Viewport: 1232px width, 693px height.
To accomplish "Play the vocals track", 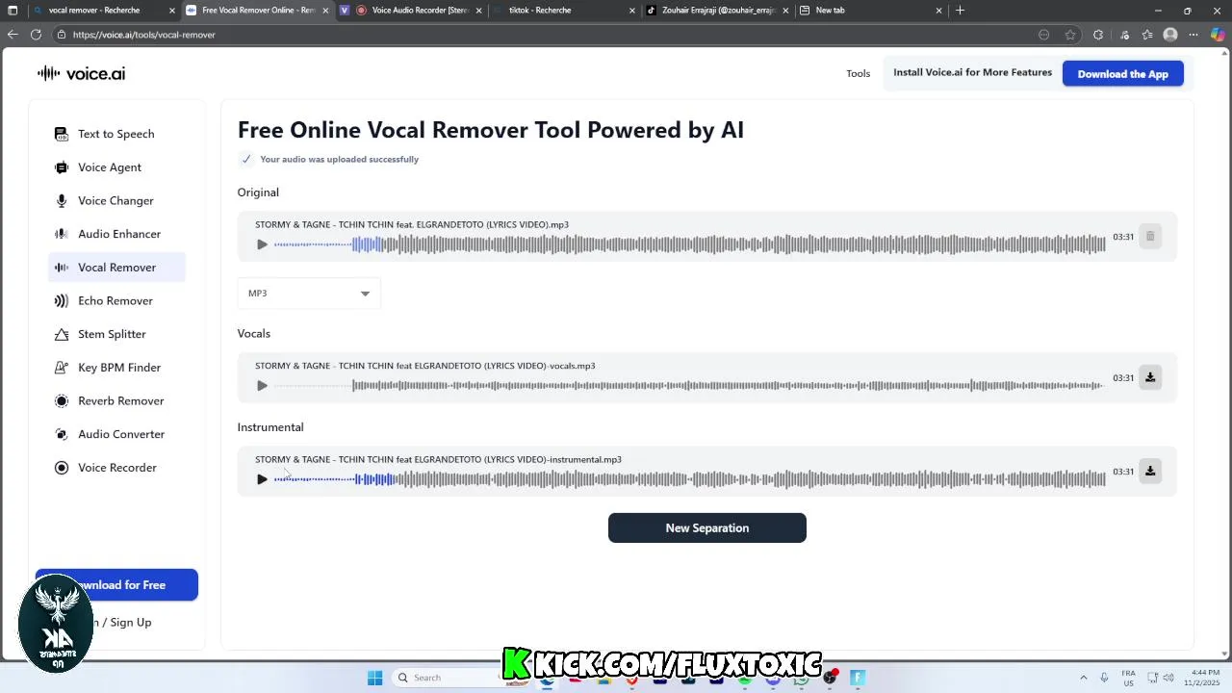I will pyautogui.click(x=262, y=386).
